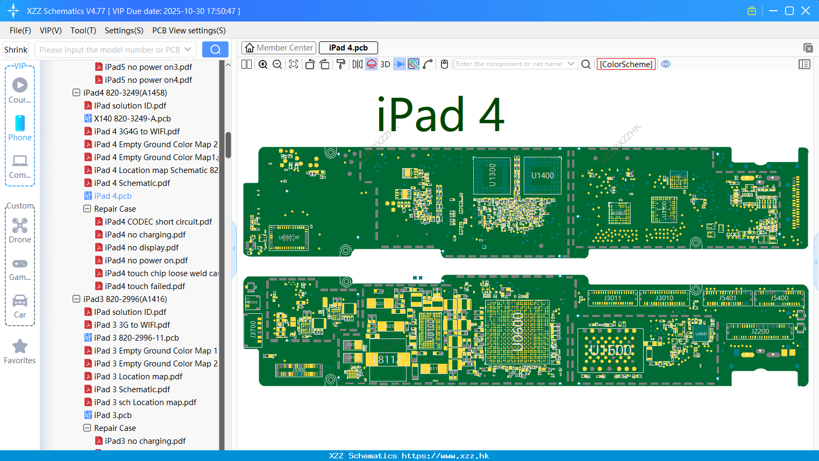Viewport: 819px width, 461px height.
Task: Select the Phone category
Action: click(x=20, y=128)
